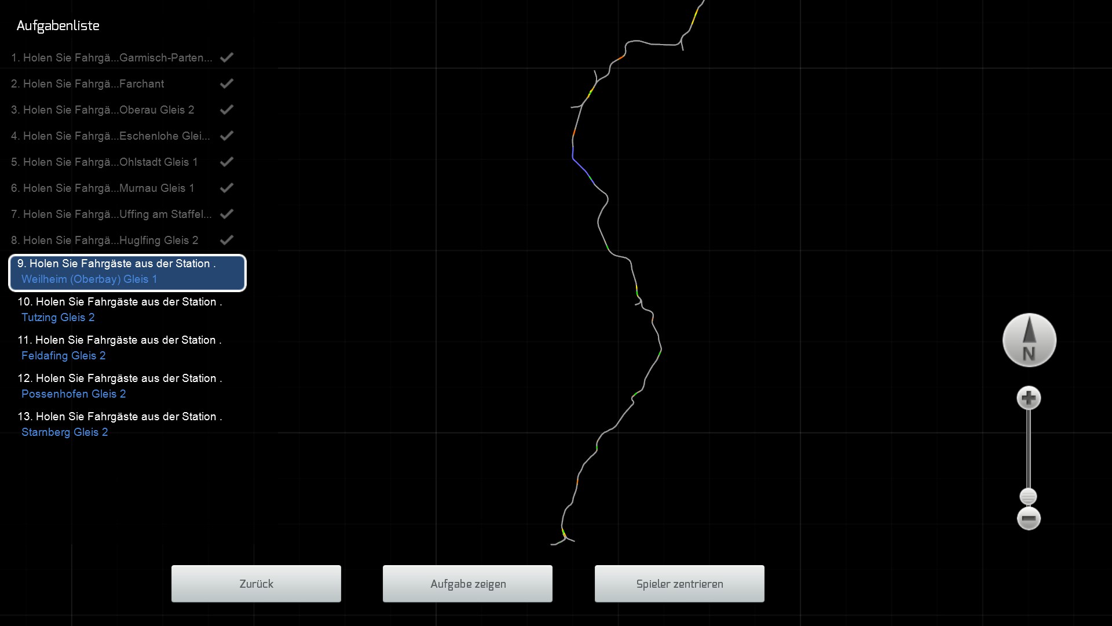Open task 13 Starnberg Gleis 2
1112x626 pixels.
(x=119, y=424)
